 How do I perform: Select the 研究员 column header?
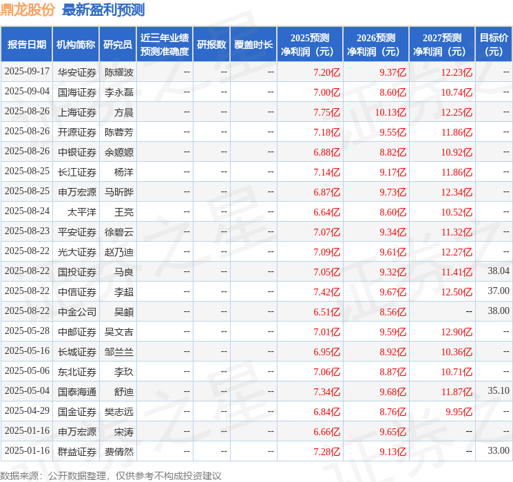pyautogui.click(x=118, y=45)
